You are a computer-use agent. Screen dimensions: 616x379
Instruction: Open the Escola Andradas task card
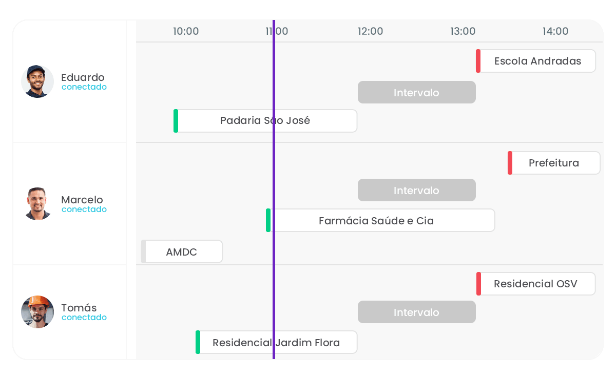[x=536, y=61]
